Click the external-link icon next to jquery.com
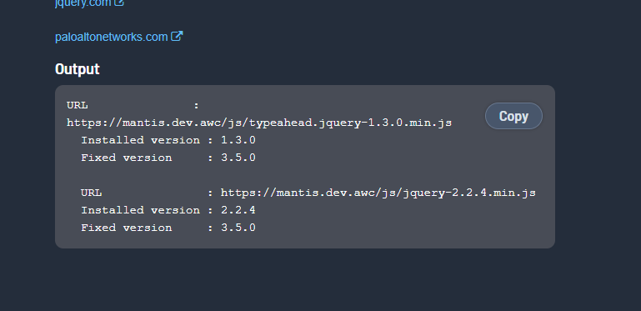The image size is (641, 311). coord(119,3)
